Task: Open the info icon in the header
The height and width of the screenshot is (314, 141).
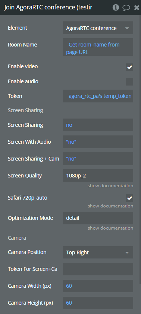Action: pos(116,8)
